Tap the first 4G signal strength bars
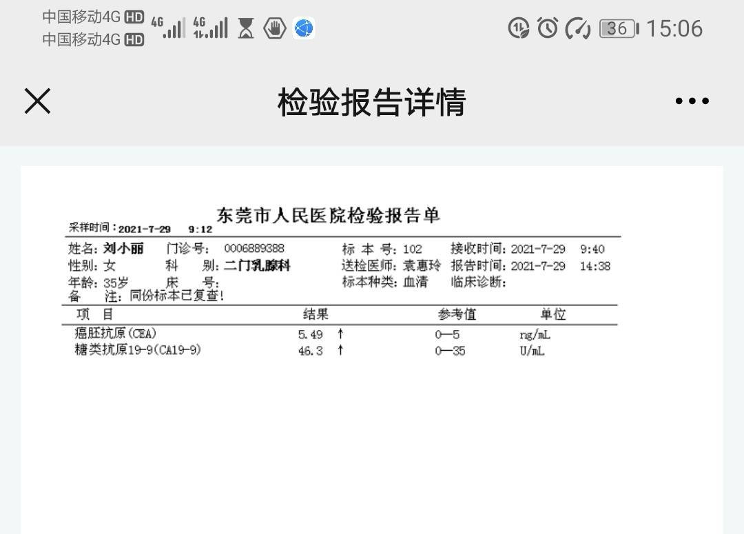This screenshot has height=534, width=744. 172,27
